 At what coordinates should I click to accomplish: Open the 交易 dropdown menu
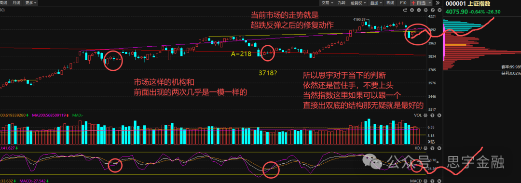[327, 3]
